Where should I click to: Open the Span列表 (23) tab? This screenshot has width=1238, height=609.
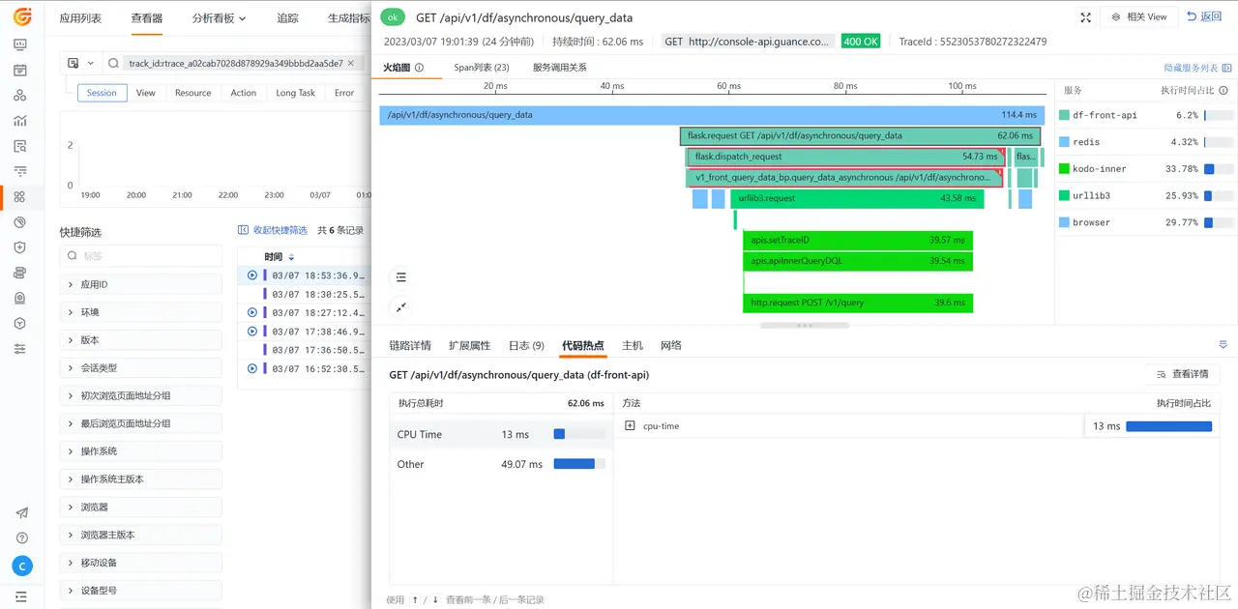pos(482,68)
